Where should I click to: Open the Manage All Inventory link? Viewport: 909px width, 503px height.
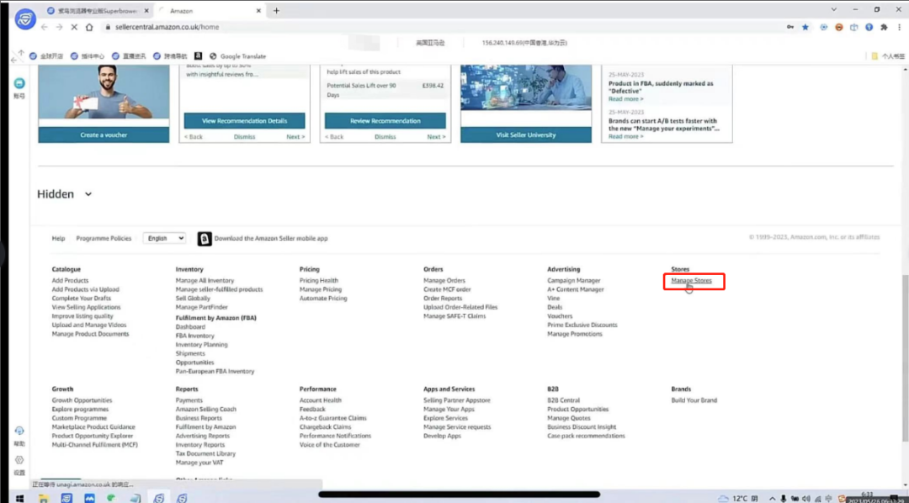click(x=205, y=280)
